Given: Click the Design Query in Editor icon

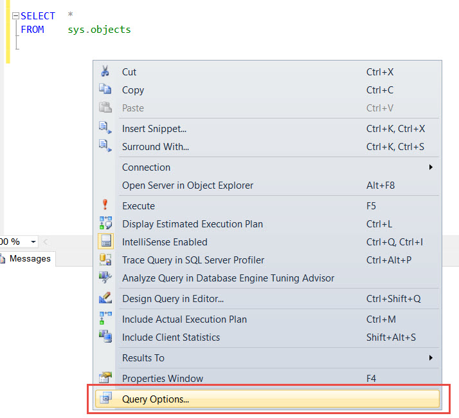Looking at the screenshot, I should pos(105,298).
